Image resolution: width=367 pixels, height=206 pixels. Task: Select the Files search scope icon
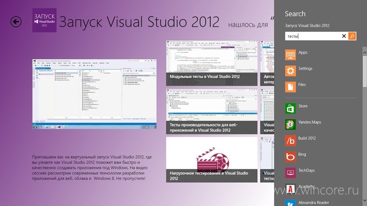pyautogui.click(x=290, y=87)
